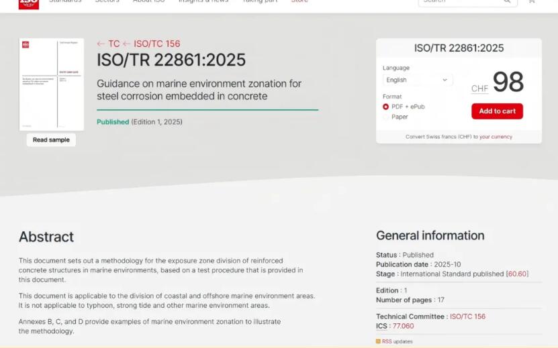Open the 'your currency' conversion link
This screenshot has width=558, height=348.
pyautogui.click(x=496, y=137)
